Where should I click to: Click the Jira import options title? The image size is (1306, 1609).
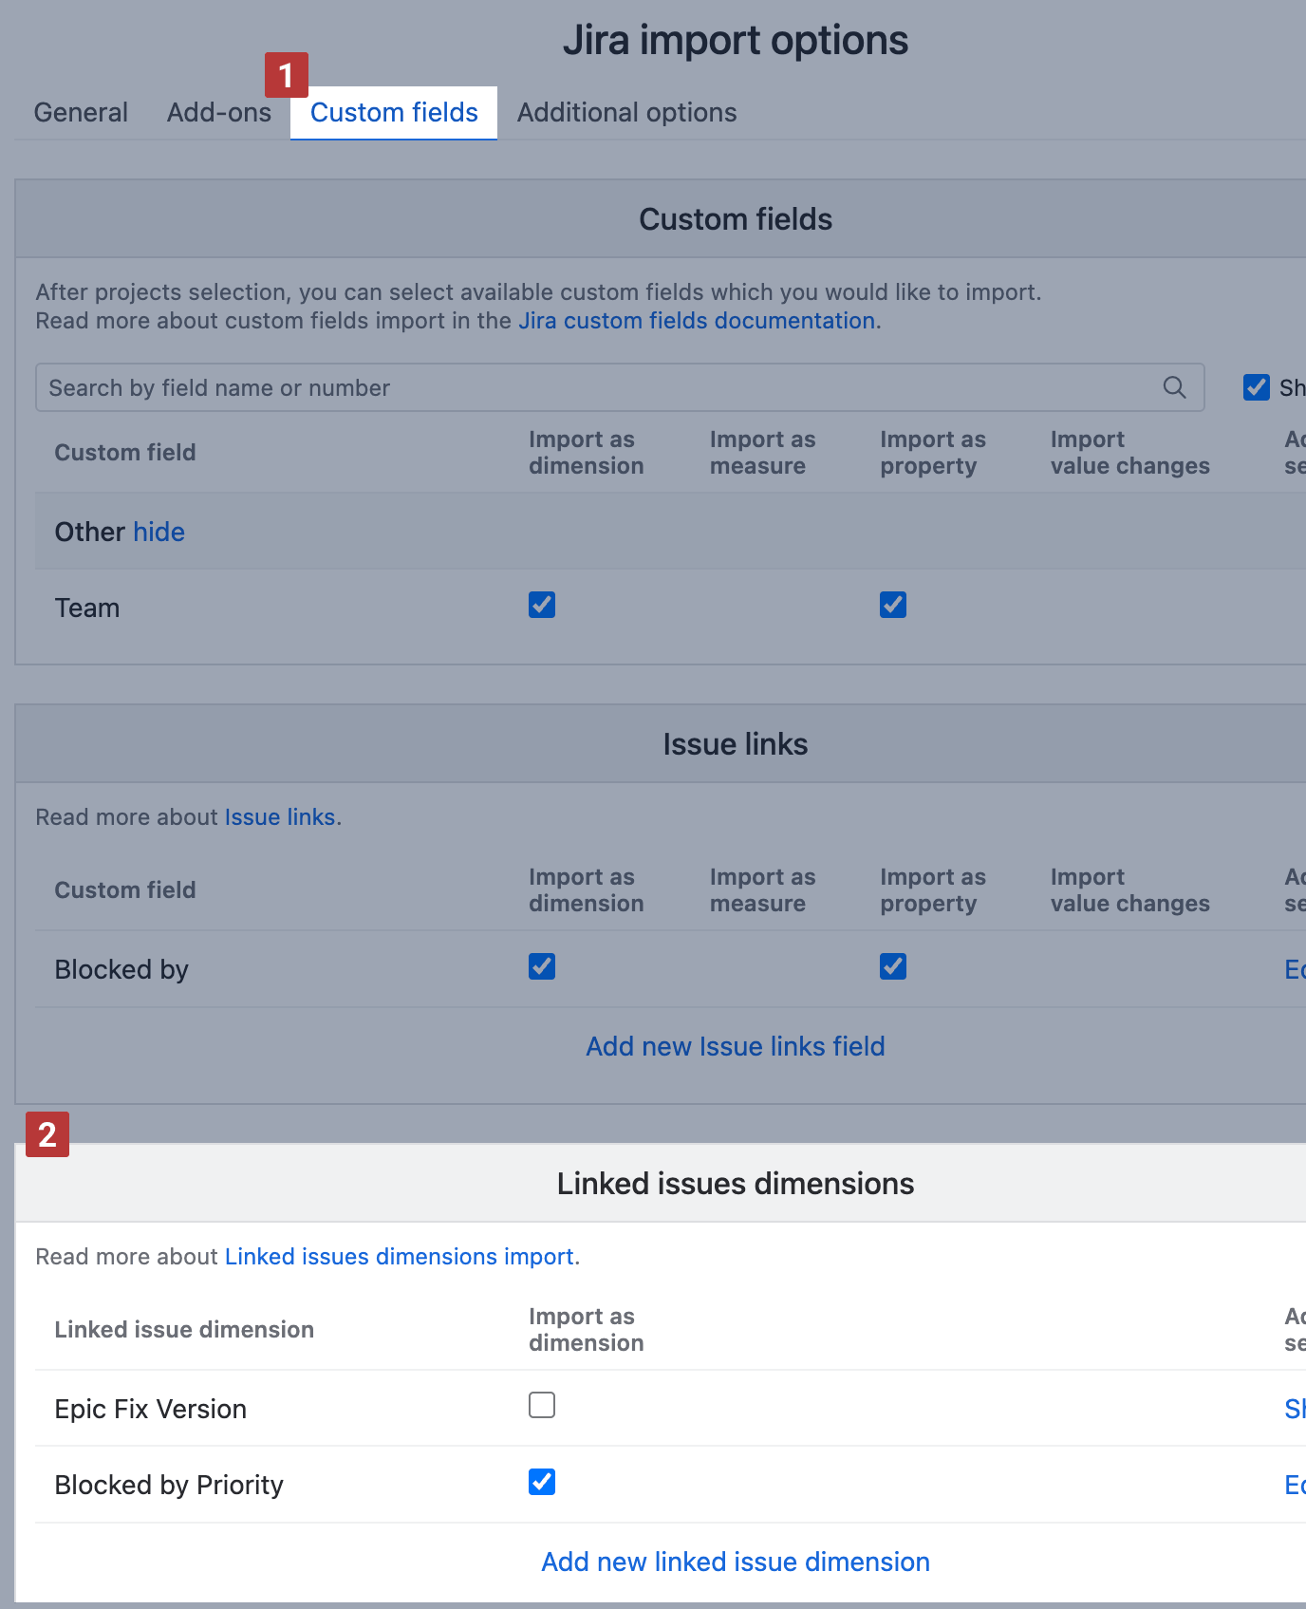click(736, 40)
